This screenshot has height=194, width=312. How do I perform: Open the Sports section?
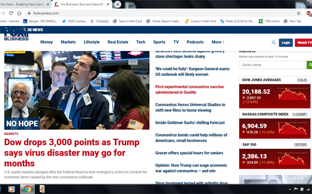159,42
